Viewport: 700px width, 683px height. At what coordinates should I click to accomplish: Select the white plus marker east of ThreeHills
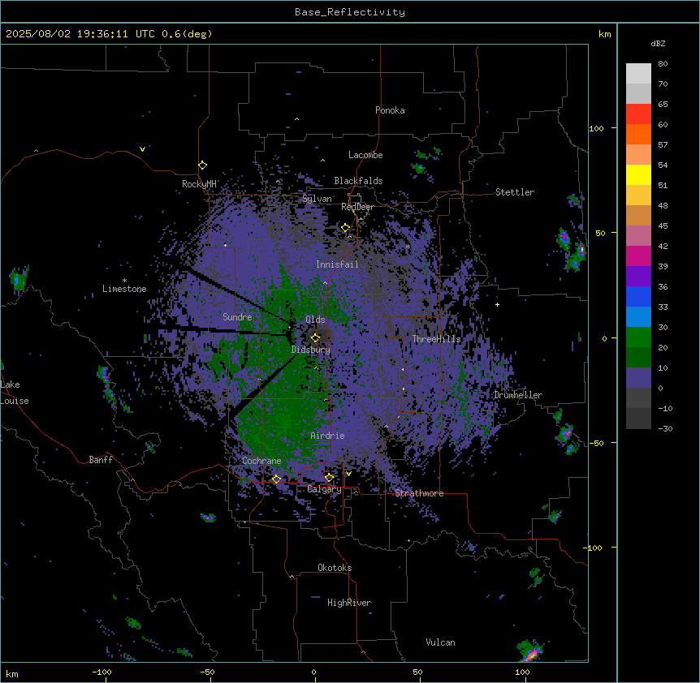coord(497,304)
